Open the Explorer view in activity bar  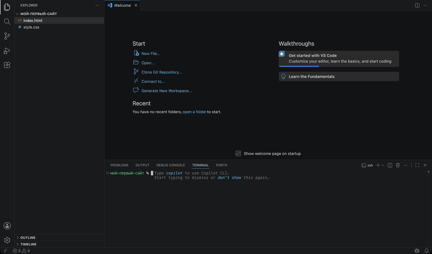pos(7,7)
